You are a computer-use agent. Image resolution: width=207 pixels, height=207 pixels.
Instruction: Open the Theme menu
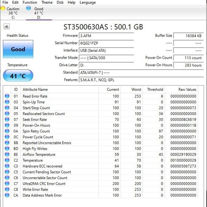47,2
